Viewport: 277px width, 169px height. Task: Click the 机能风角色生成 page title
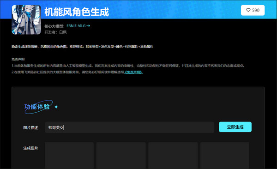coord(77,12)
